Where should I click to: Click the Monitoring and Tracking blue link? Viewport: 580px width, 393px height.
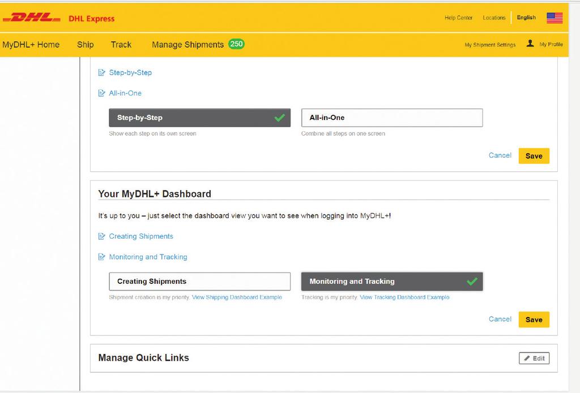coord(148,257)
